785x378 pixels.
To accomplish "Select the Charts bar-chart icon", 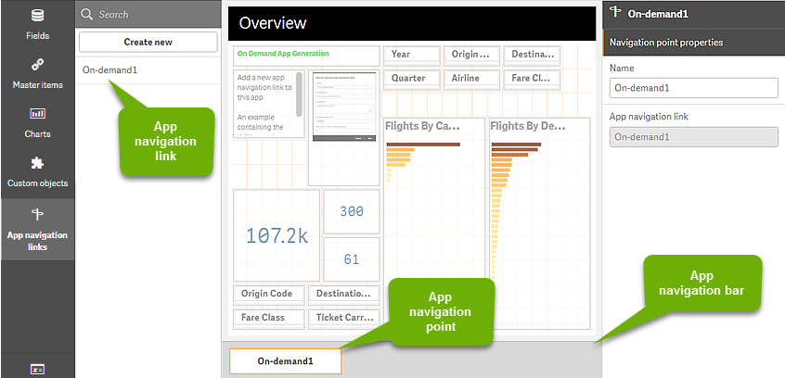I will (37, 114).
